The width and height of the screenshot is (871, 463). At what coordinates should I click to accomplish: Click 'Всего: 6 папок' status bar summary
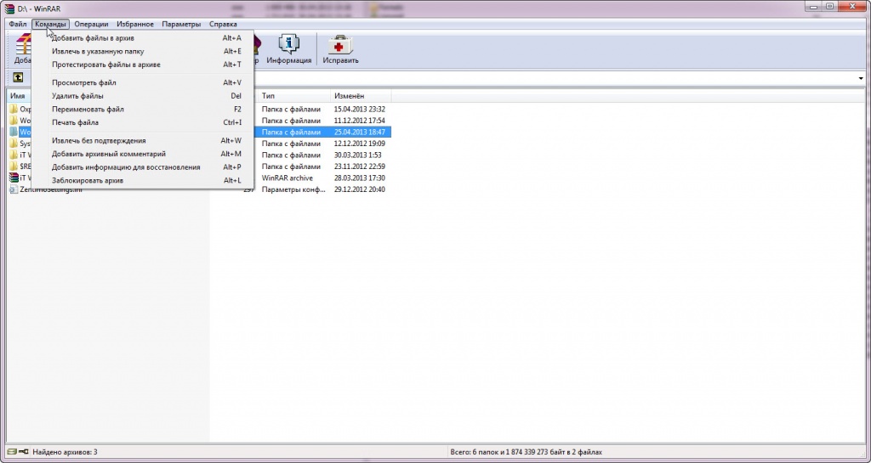tap(526, 452)
